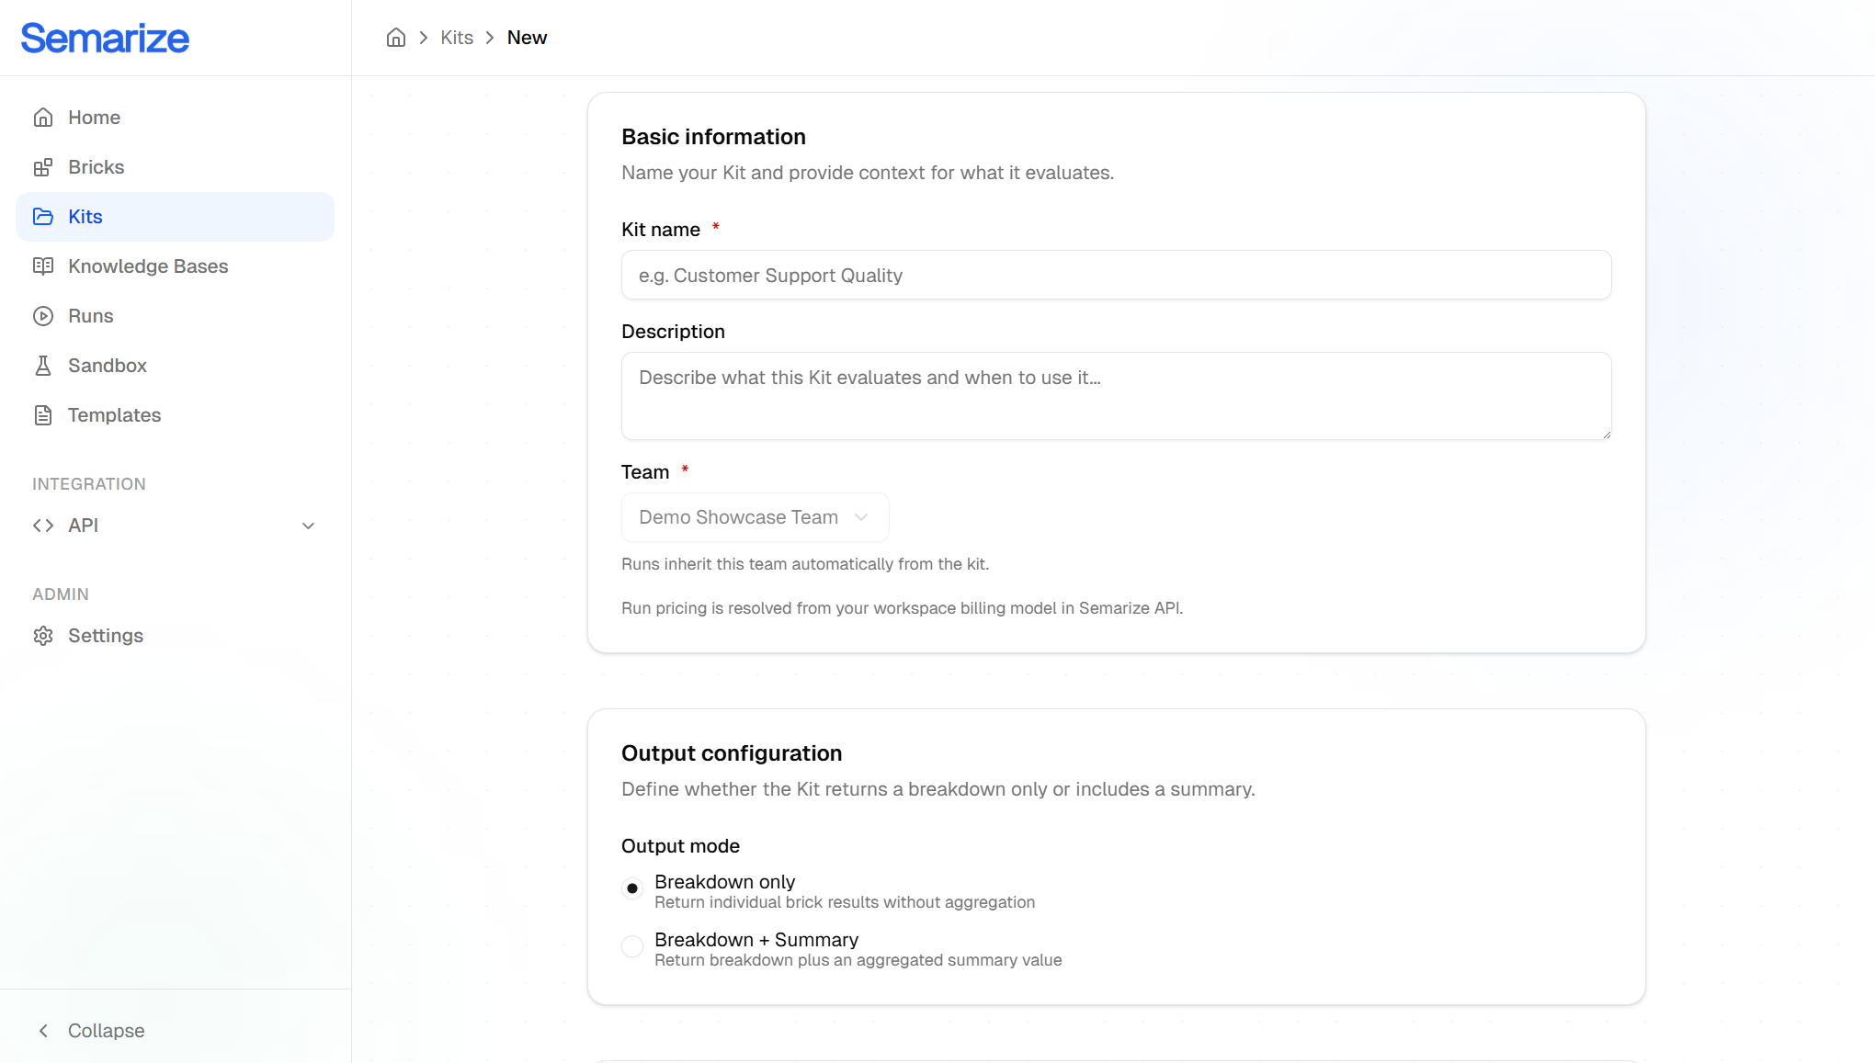Screen dimensions: 1875x1063
Task: Select the Breakdown + Summary radio option
Action: point(632,946)
